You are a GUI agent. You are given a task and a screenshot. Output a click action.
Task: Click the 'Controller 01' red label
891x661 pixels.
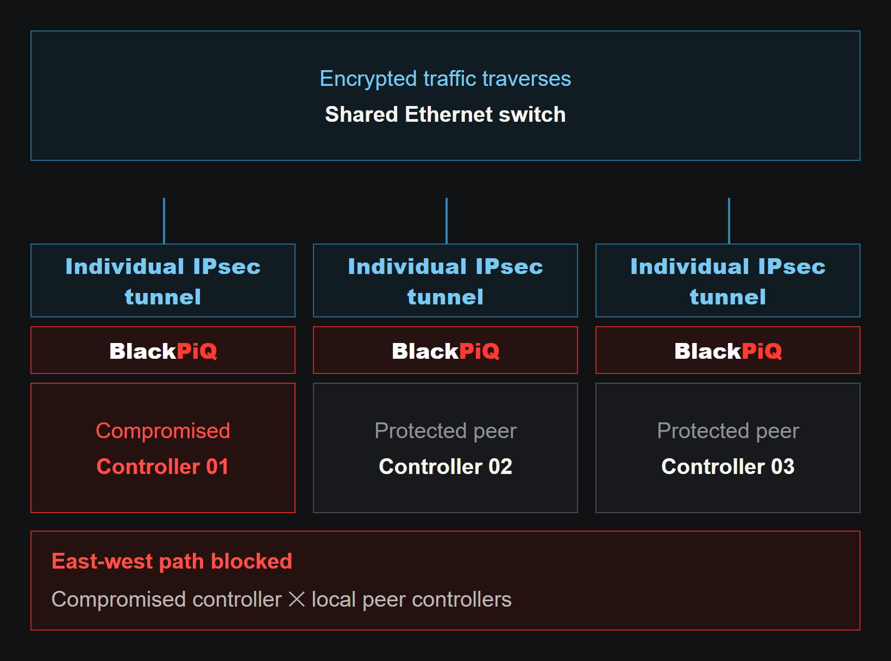coord(162,466)
